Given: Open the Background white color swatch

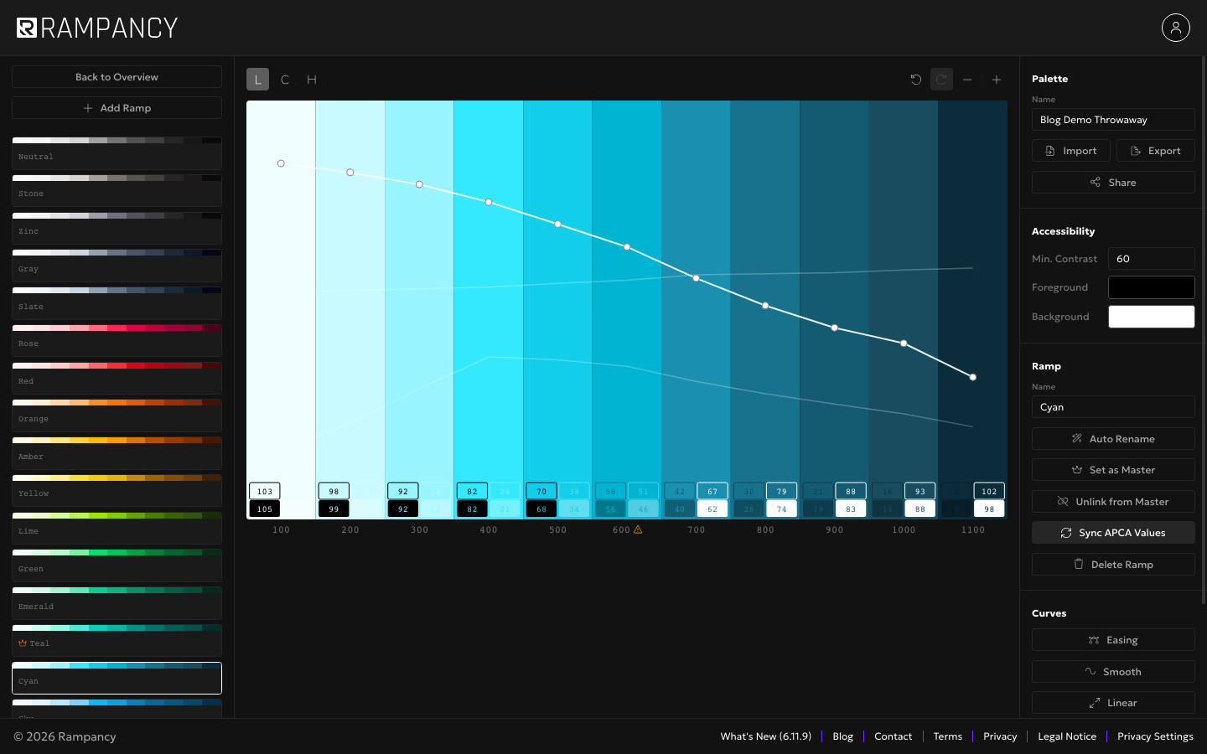Looking at the screenshot, I should [x=1152, y=317].
